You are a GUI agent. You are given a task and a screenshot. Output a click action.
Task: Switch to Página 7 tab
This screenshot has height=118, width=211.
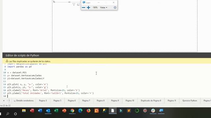86,101
